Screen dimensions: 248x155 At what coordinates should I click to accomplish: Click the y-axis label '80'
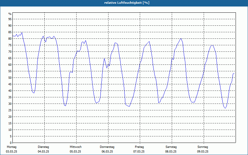click(10, 38)
